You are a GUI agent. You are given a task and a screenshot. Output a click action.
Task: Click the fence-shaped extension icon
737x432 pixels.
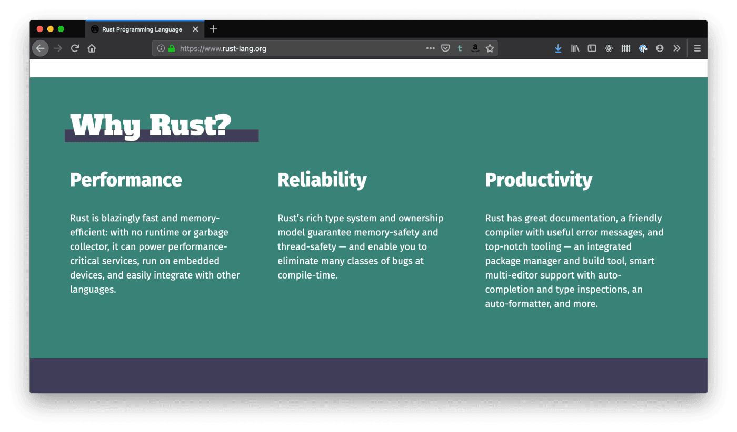pyautogui.click(x=626, y=48)
